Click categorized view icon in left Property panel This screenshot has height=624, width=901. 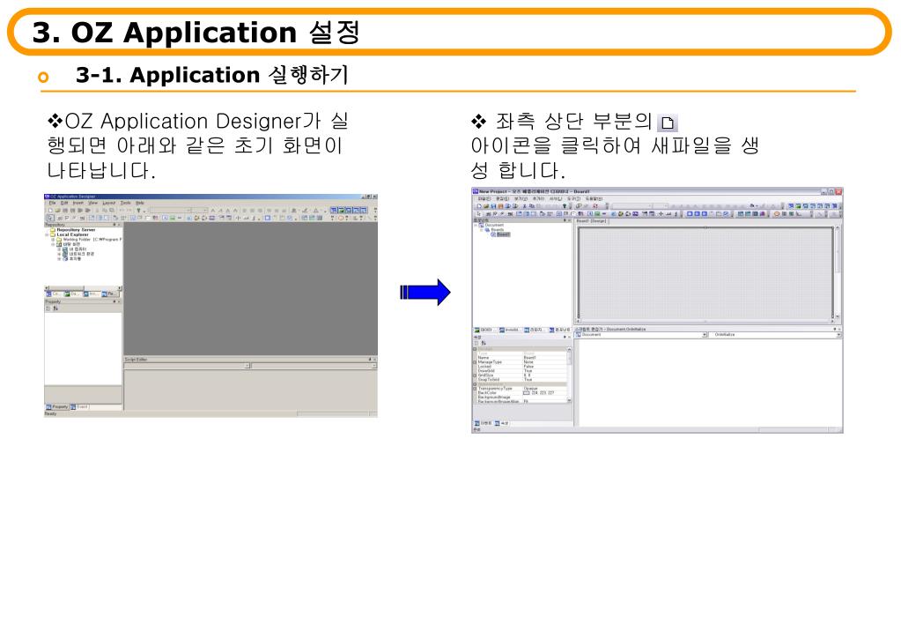tap(48, 308)
